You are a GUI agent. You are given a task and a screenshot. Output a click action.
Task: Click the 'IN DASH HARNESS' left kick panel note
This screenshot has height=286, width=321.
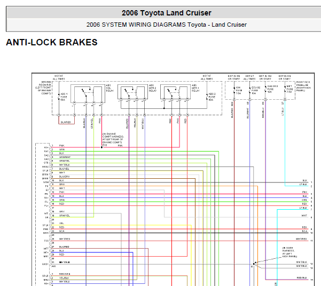coord(289,252)
